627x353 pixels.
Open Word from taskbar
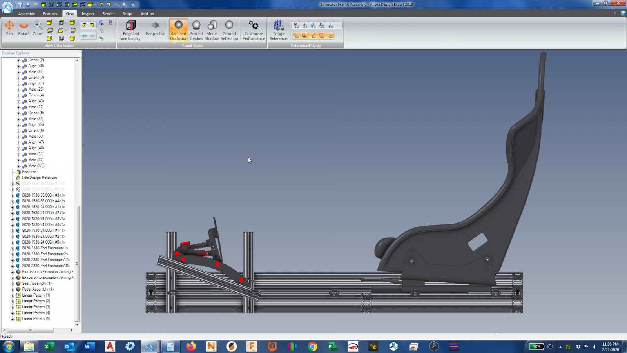click(x=90, y=347)
